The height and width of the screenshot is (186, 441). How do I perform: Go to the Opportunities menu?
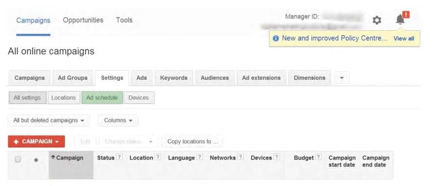(x=83, y=20)
